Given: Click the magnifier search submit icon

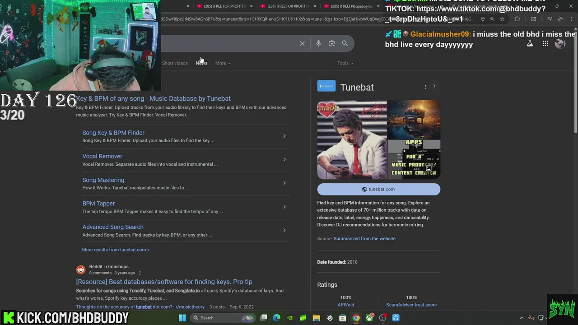Looking at the screenshot, I should 345,43.
